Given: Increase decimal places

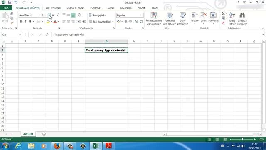Looking at the screenshot, I should point(137,22).
